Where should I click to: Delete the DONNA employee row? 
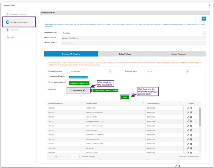(191, 144)
